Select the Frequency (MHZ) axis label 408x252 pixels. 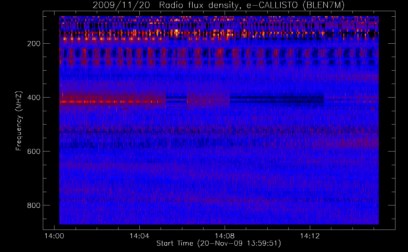click(x=19, y=121)
